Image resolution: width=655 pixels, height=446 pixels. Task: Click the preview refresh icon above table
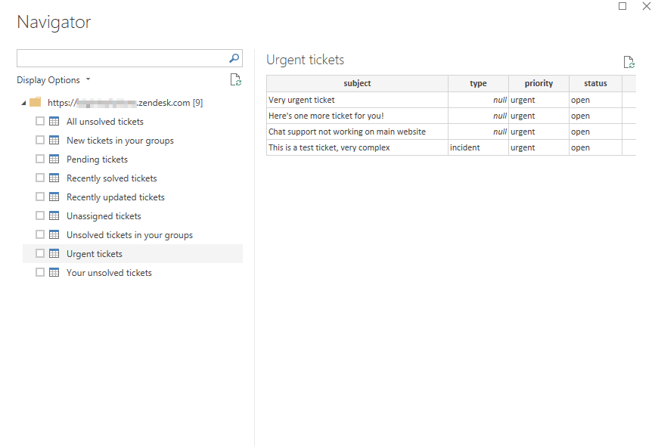point(629,62)
